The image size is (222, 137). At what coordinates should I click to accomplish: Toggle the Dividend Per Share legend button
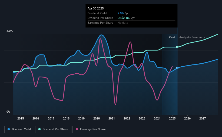(53, 129)
